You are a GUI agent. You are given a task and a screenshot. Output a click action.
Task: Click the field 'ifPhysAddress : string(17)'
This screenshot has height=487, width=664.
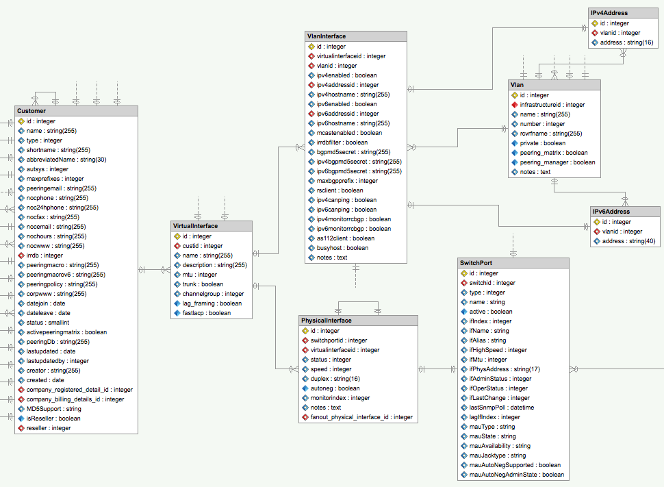click(505, 370)
